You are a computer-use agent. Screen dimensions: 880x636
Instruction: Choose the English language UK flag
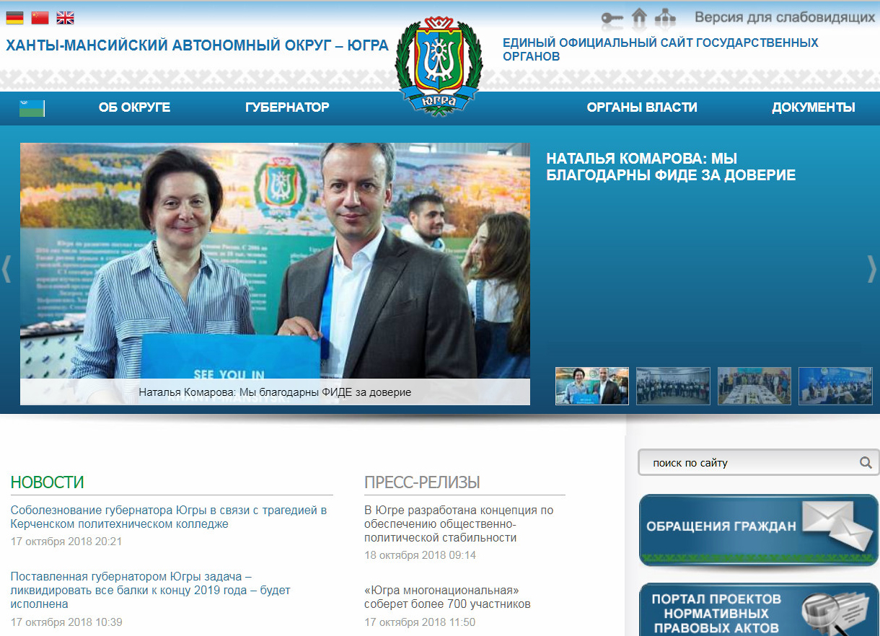(x=65, y=18)
